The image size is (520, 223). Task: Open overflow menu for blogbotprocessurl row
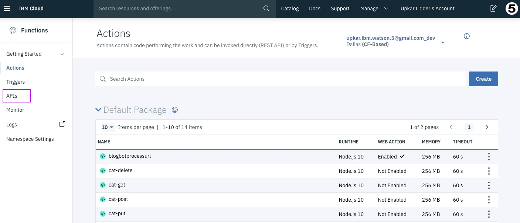pos(489,157)
